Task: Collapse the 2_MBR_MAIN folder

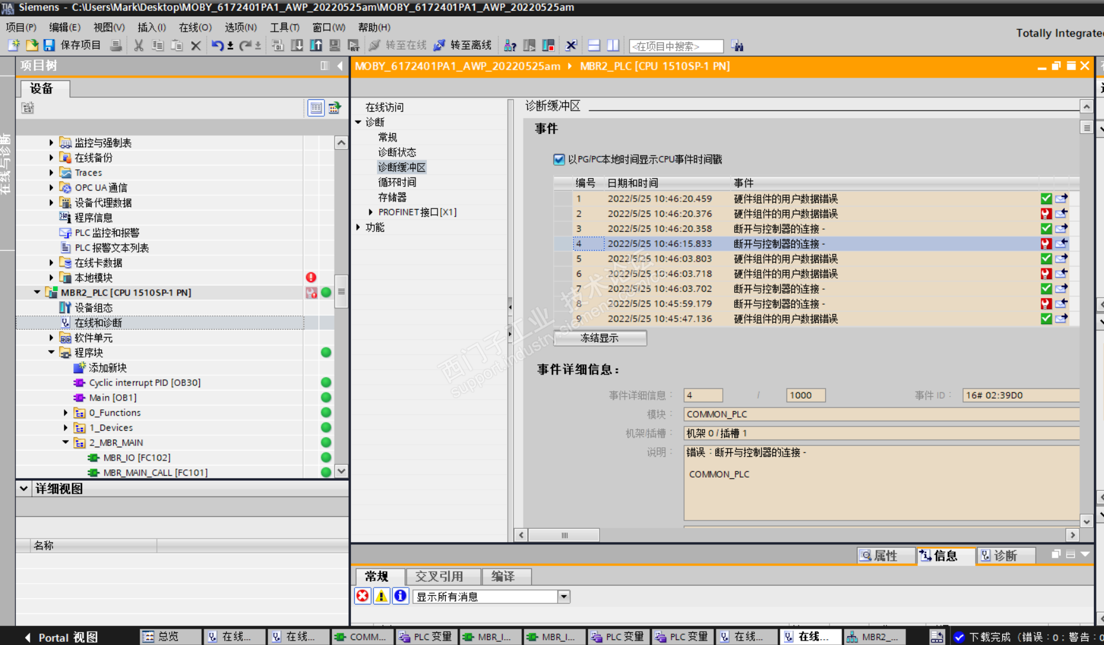Action: coord(66,442)
